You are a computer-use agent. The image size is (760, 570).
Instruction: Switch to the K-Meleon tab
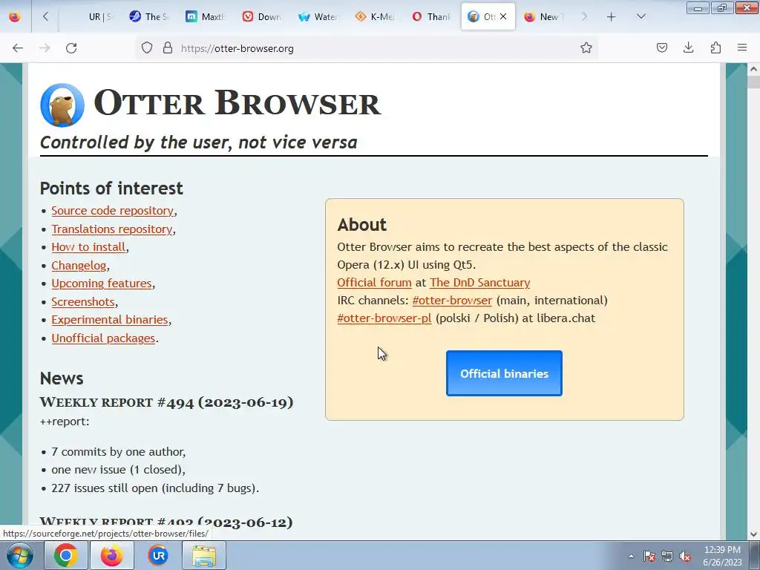pos(374,16)
